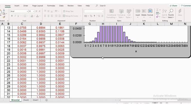The width and height of the screenshot is (191, 107).
Task: Toggle Wrap Text
Action: (68, 11)
